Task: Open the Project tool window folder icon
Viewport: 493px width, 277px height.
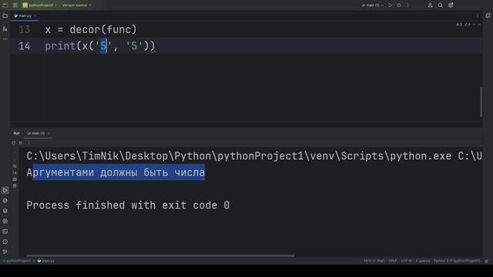Action: tap(5, 15)
